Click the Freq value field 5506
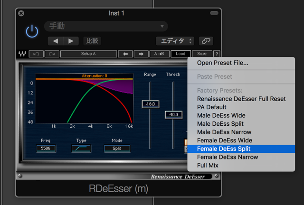 click(x=46, y=149)
